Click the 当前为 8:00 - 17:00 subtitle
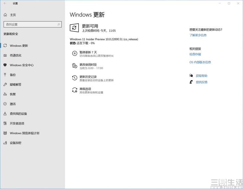 91,68
